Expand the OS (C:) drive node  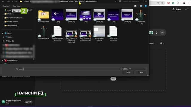click(3, 37)
